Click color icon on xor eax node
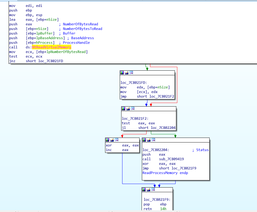 (108, 140)
